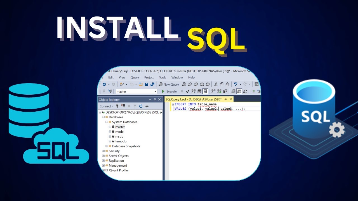This screenshot has height=201, width=358.
Task: Expand the tempdb database node
Action: pyautogui.click(x=110, y=141)
